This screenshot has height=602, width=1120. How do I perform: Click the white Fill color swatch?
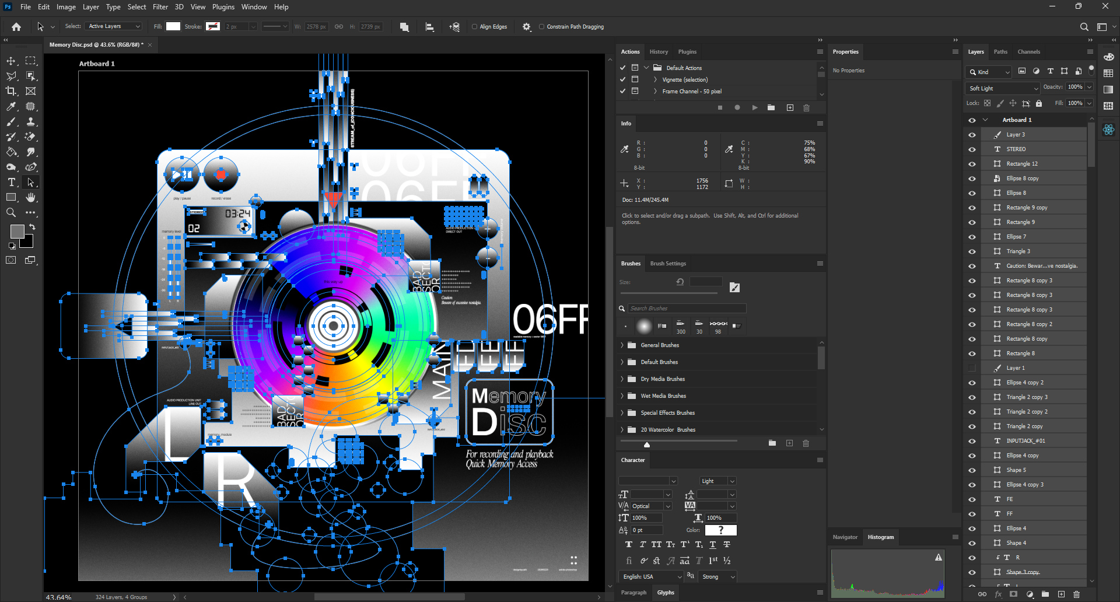click(173, 26)
